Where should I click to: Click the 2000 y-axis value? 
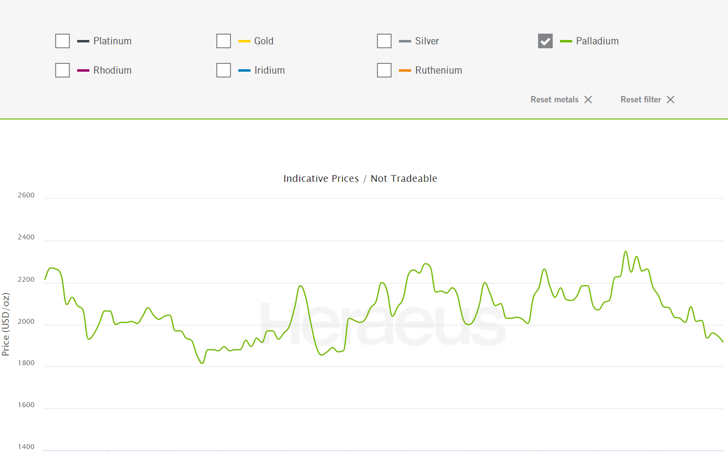[x=26, y=321]
